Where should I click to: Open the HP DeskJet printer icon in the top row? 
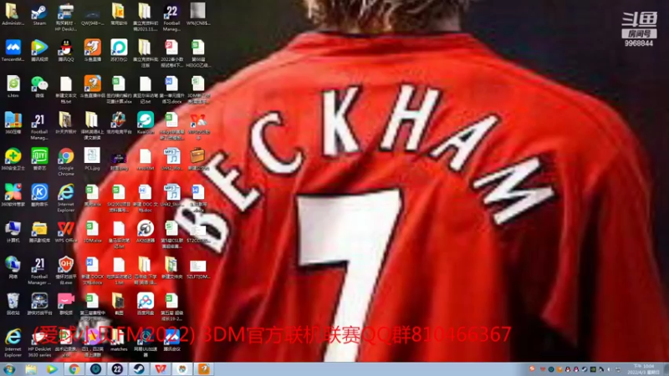coord(66,18)
